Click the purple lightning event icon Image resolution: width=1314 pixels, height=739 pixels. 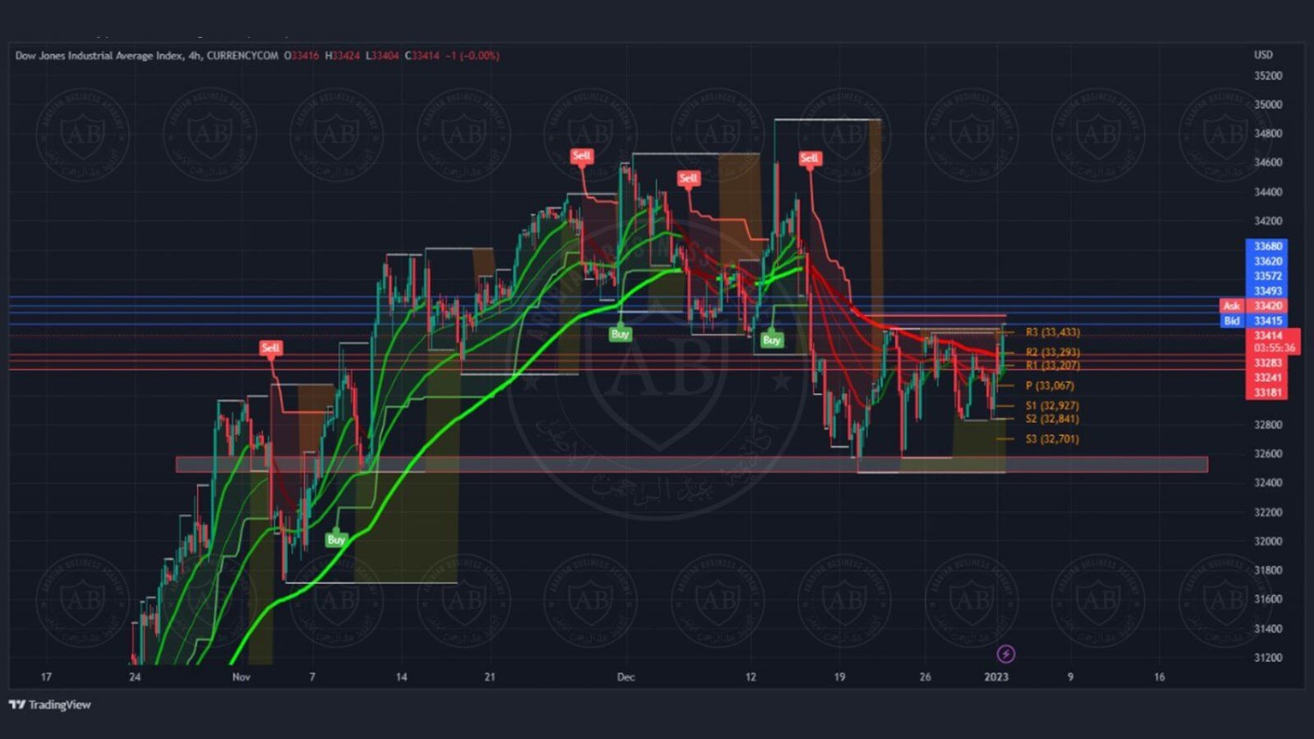pyautogui.click(x=1006, y=654)
